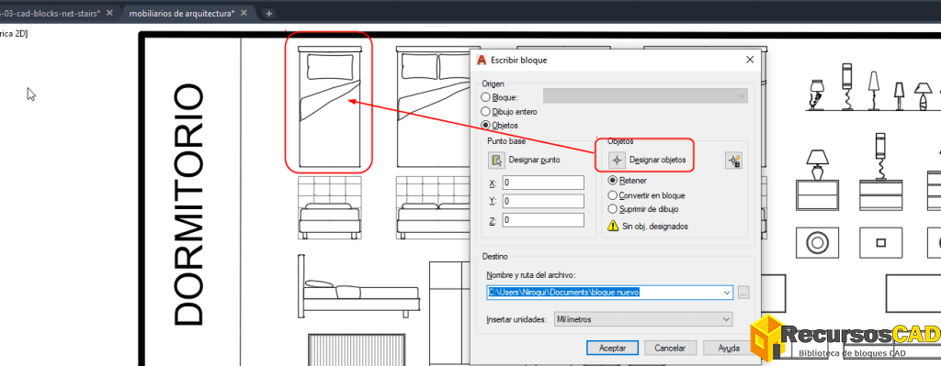941x366 pixels.
Task: Click the Y coordinate input field
Action: click(543, 201)
